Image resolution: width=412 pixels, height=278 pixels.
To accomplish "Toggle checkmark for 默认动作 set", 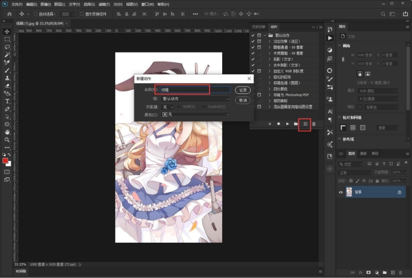I will click(253, 35).
